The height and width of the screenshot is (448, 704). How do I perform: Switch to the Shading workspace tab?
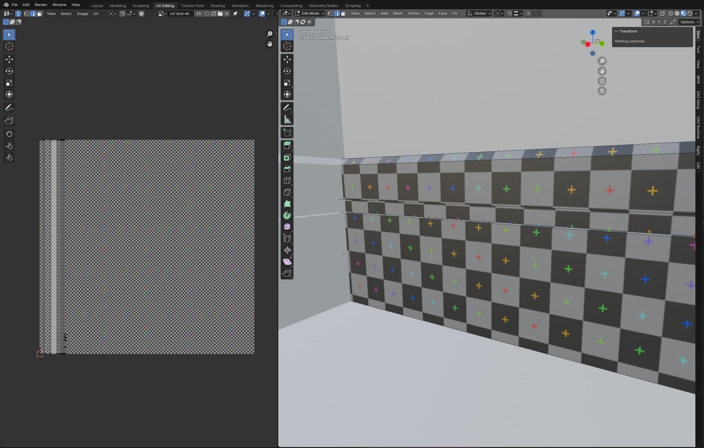[218, 6]
